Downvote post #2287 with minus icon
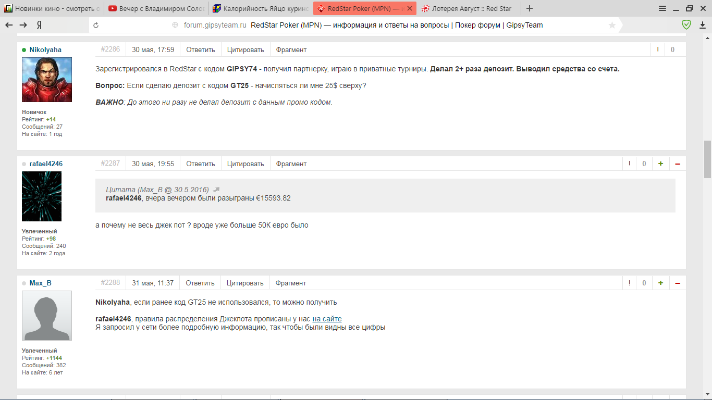This screenshot has height=400, width=712. click(x=678, y=164)
